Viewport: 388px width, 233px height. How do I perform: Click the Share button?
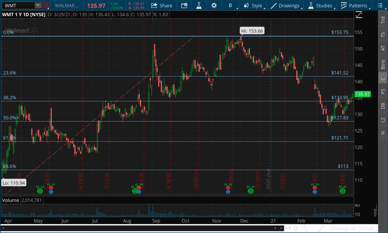[x=162, y=6]
